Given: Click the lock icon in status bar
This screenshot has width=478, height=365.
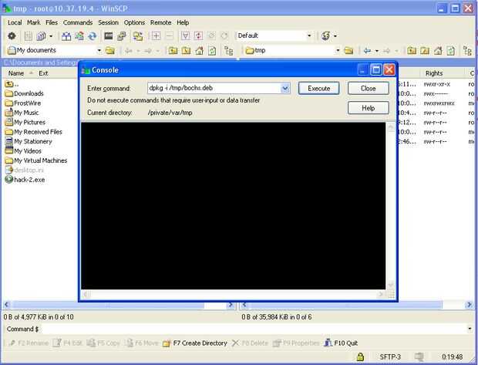Looking at the screenshot, I should point(360,357).
